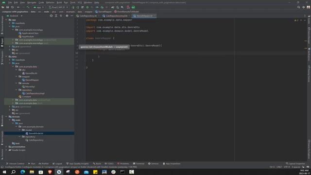Open the Build menu
This screenshot has height=175, width=311.
[59, 2]
